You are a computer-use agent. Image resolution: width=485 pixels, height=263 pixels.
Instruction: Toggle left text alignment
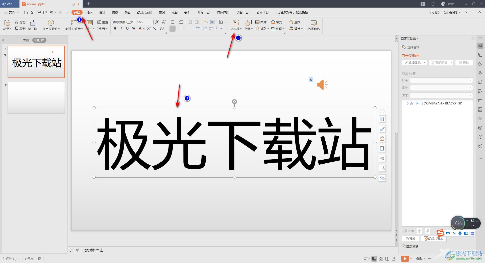(x=172, y=29)
